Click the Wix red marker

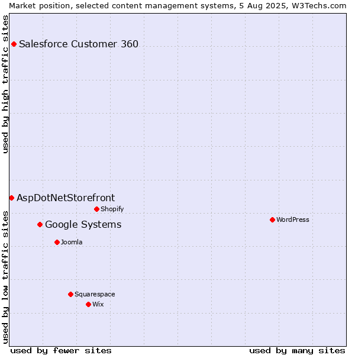89,305
